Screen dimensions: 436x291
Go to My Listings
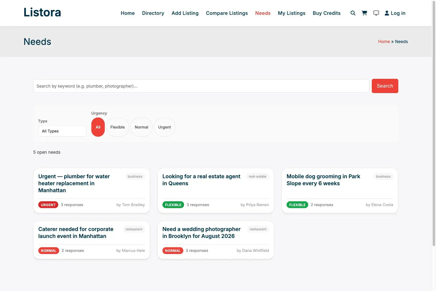click(x=292, y=13)
